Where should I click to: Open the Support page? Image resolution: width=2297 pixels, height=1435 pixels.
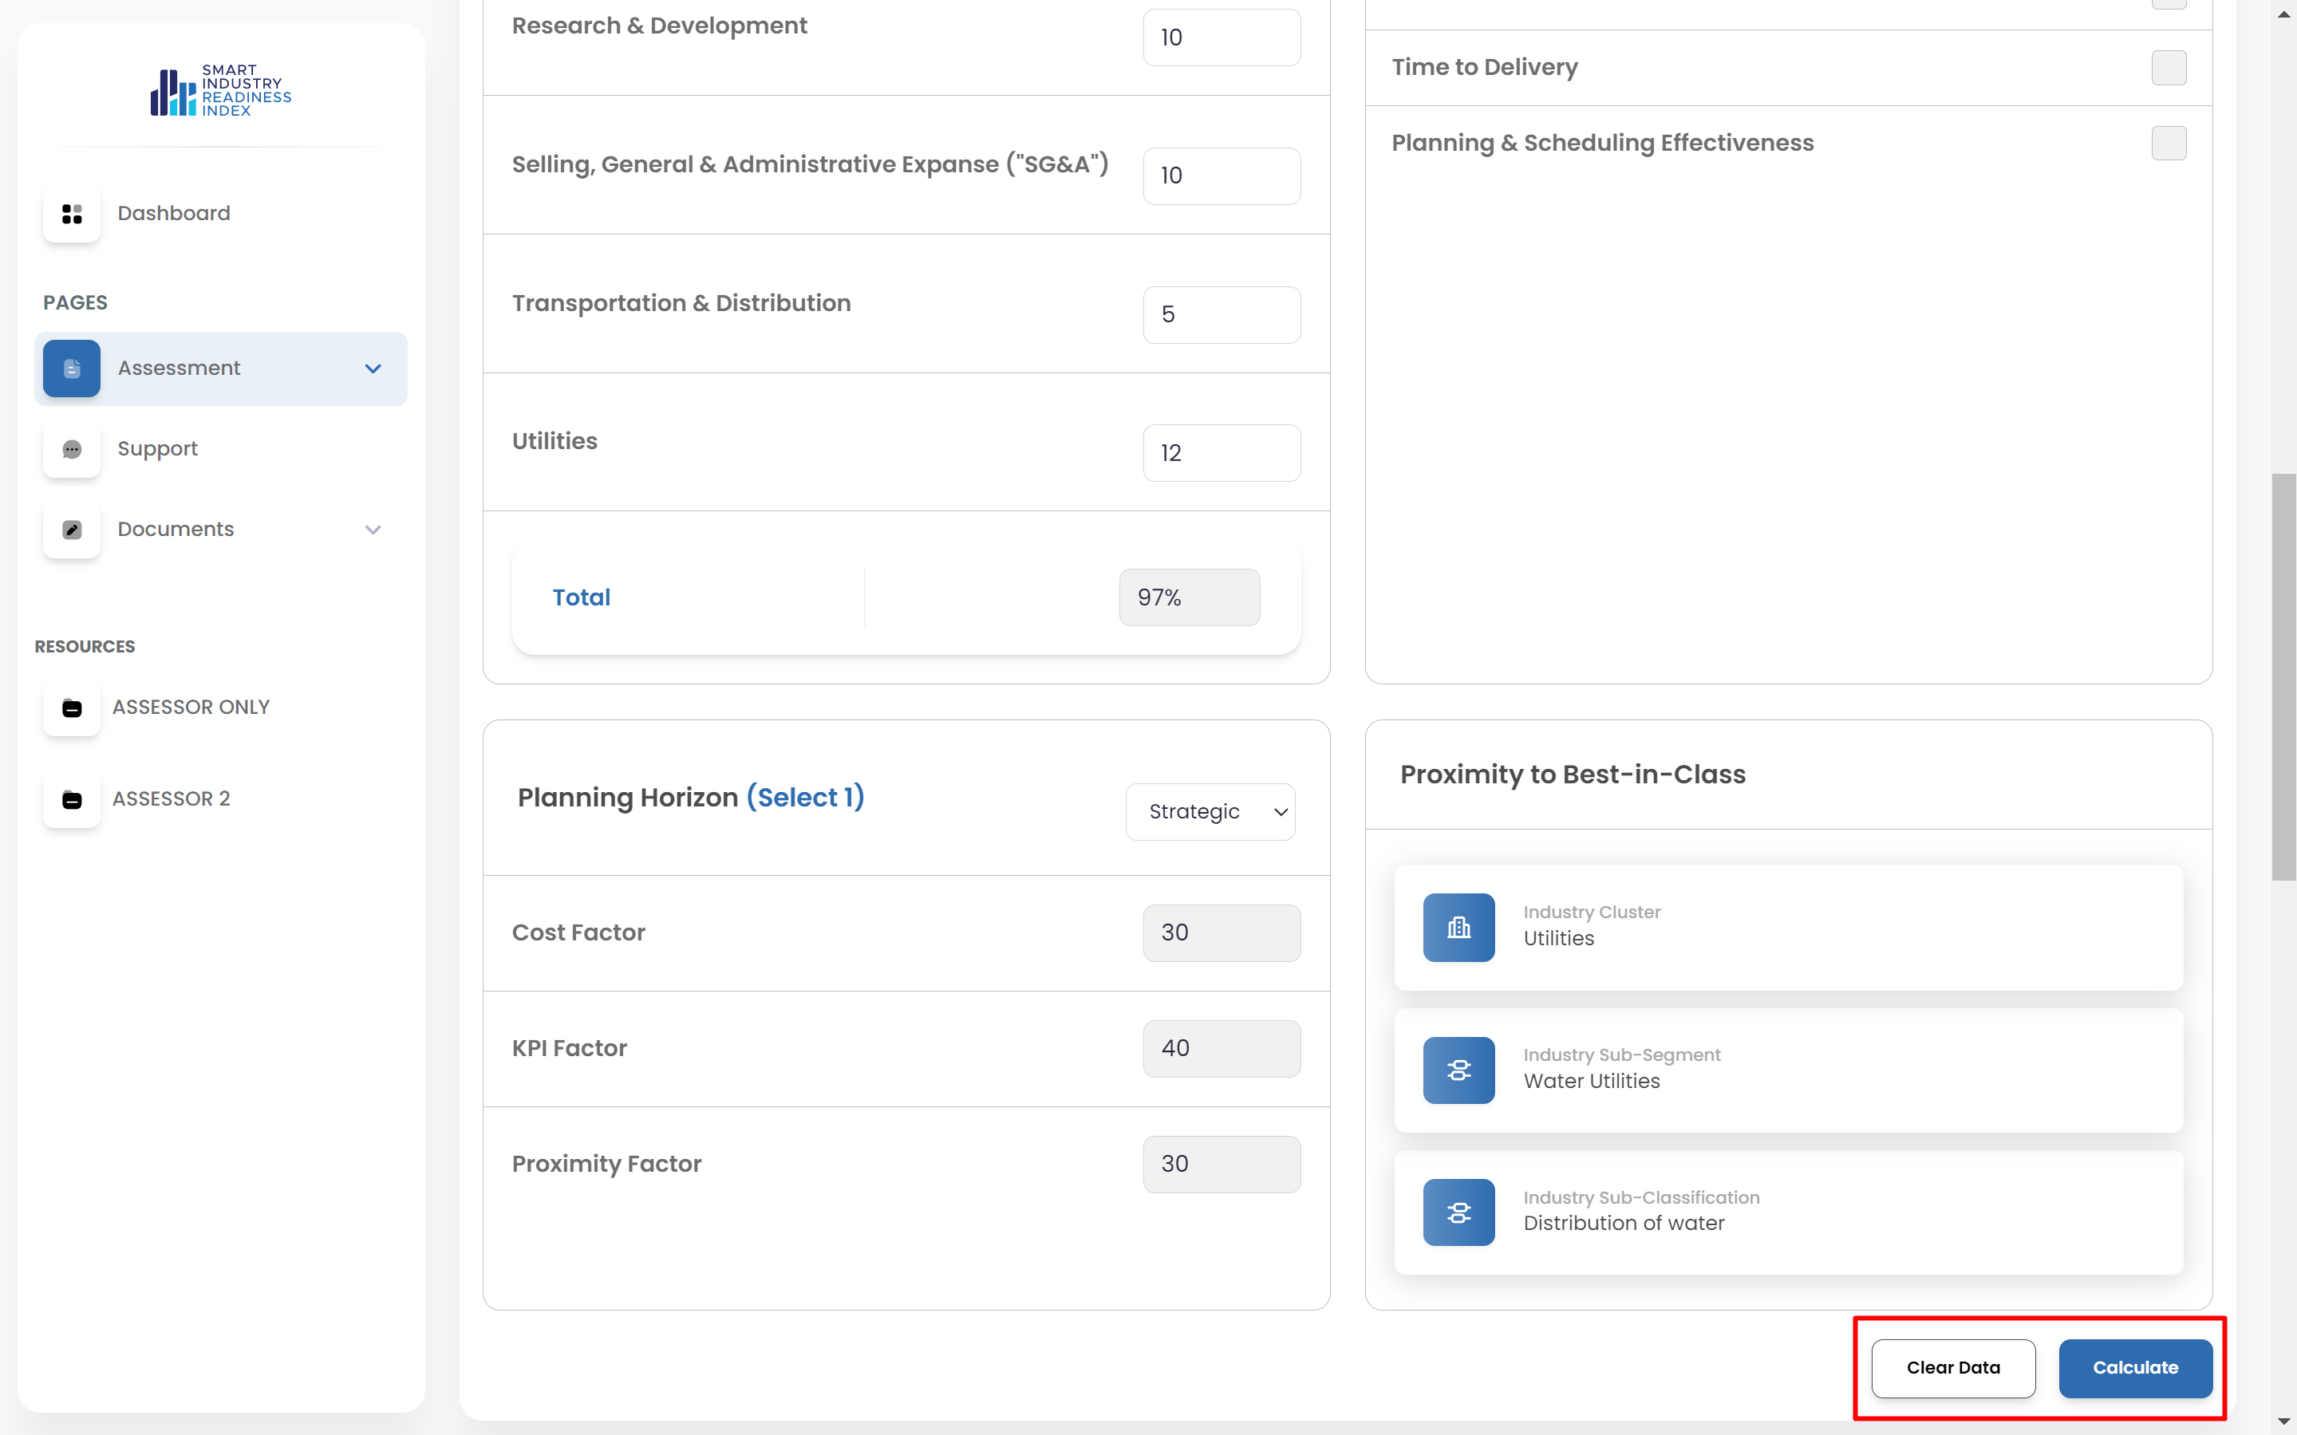157,449
